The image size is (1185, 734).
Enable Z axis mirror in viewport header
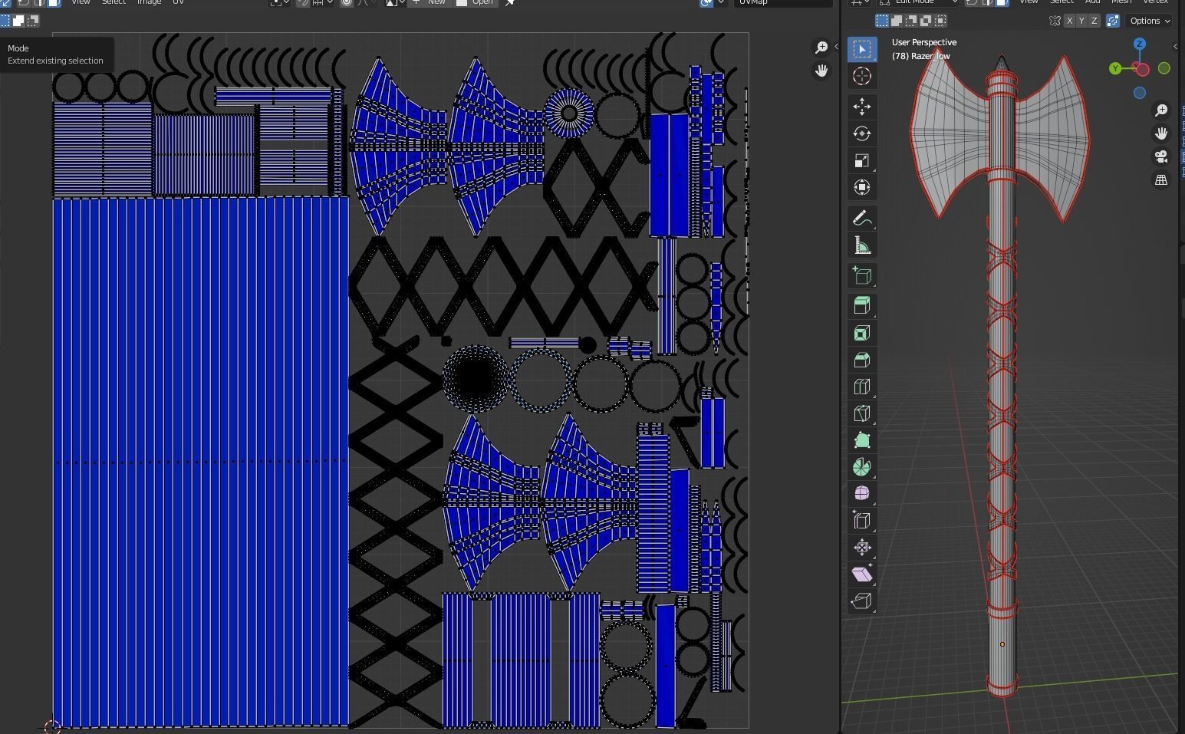[1094, 21]
